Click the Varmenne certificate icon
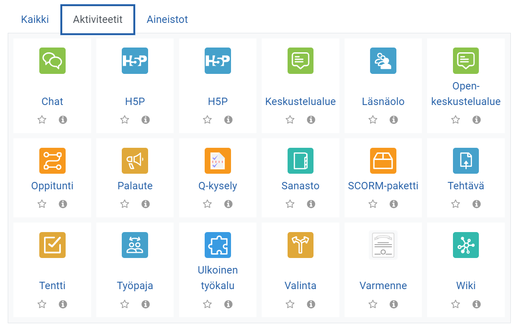Screen dimensions: 516x328 tap(383, 245)
